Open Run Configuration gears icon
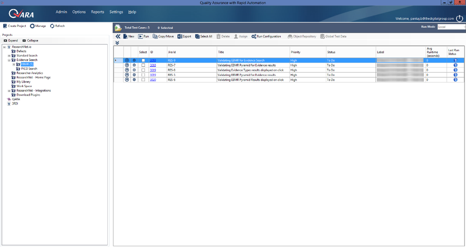This screenshot has height=247, width=466. click(254, 36)
